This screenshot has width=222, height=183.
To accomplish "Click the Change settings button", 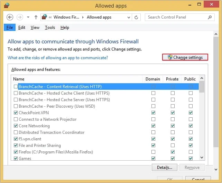I will coord(185,57).
